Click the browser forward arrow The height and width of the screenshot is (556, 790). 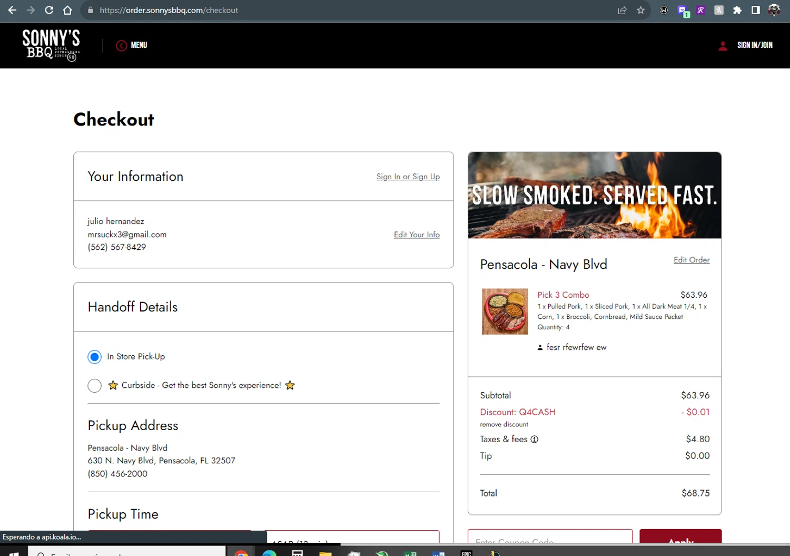coord(31,10)
